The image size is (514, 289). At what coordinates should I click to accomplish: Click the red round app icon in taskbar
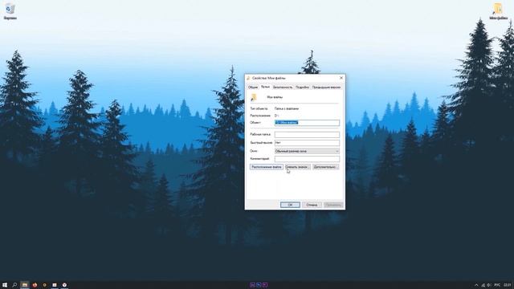35,285
